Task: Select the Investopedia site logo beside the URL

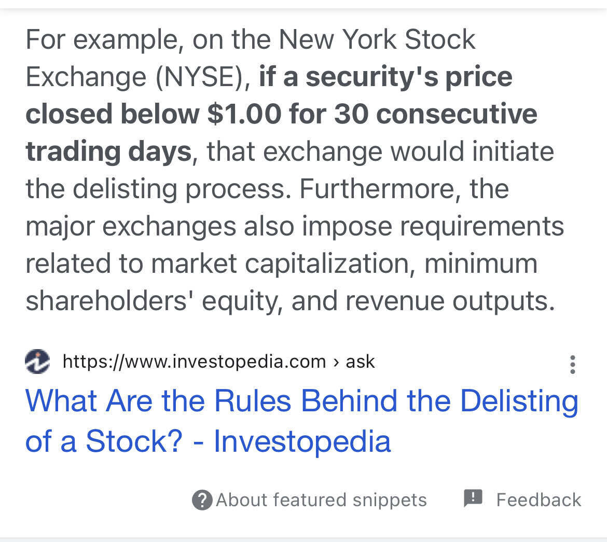Action: (37, 362)
